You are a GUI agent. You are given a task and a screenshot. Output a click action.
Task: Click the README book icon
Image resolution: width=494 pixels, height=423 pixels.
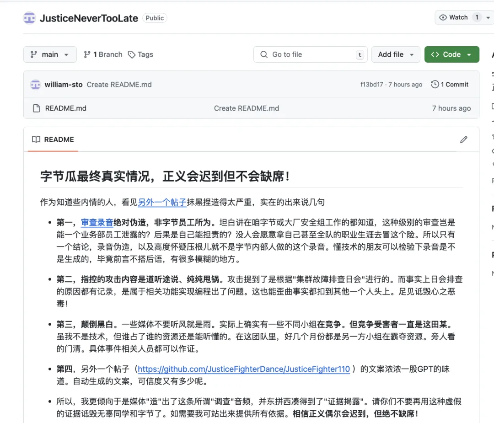[36, 139]
